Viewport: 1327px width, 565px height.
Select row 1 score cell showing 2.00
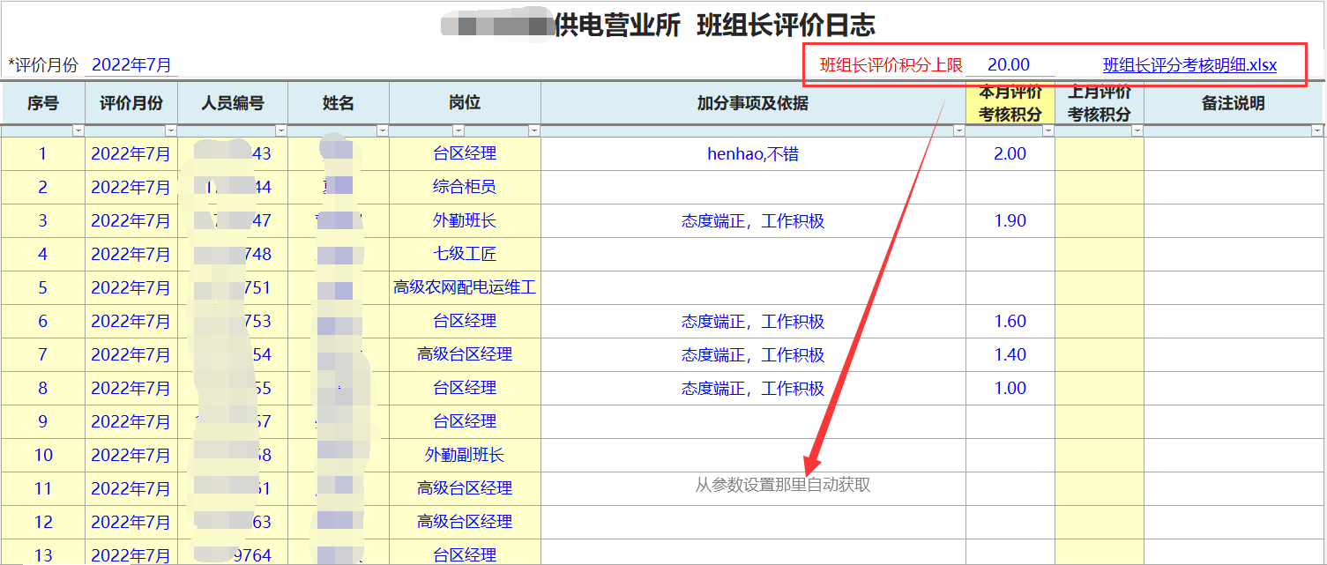click(1010, 154)
